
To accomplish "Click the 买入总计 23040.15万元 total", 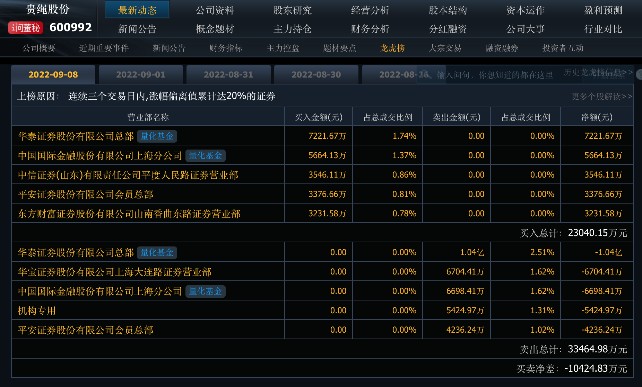I will [573, 233].
